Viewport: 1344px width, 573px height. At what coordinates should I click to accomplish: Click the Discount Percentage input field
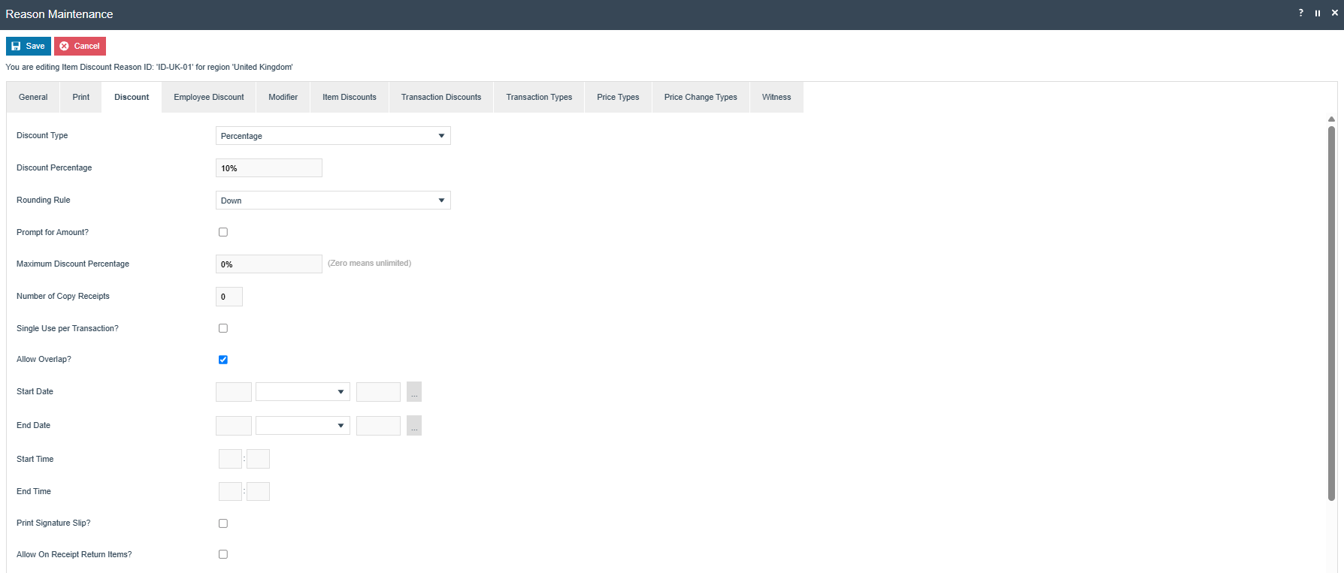coord(269,168)
